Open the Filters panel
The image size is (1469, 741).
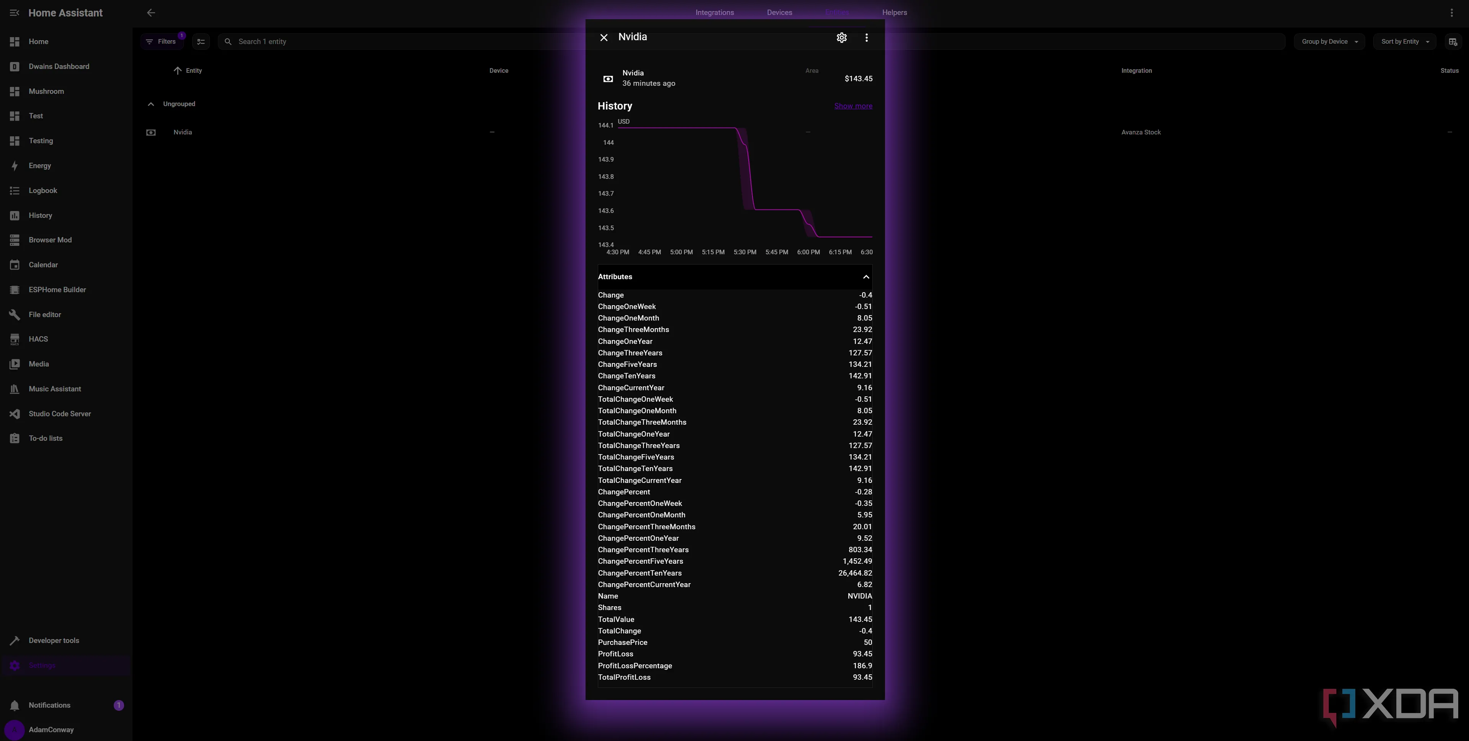point(162,42)
